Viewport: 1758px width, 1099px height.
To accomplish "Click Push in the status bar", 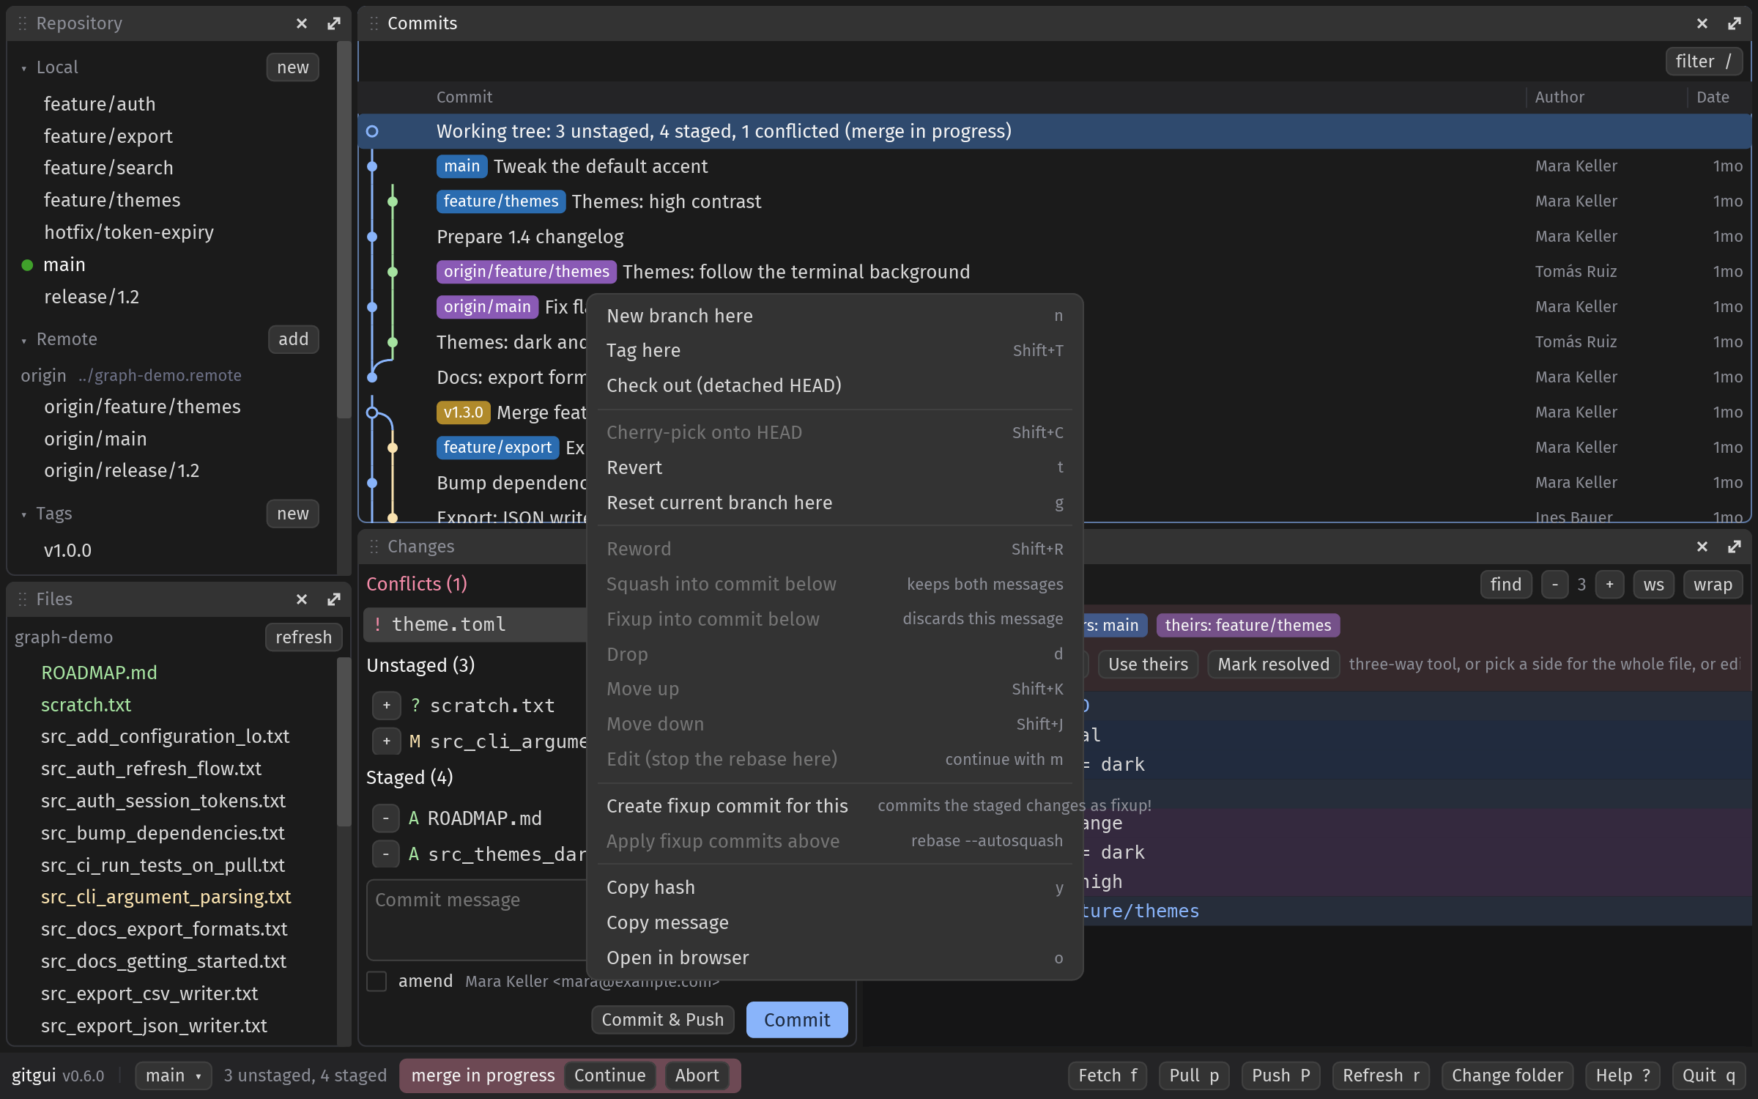I will tap(1280, 1076).
